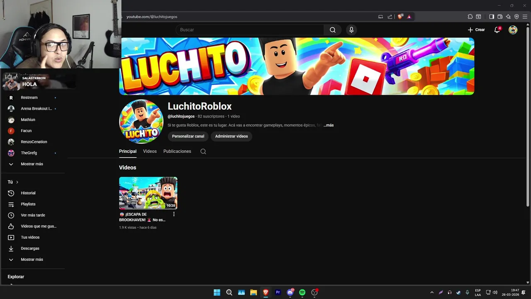The image size is (531, 299).
Task: Click the tab search icon in toolbar
Action: tap(478, 17)
